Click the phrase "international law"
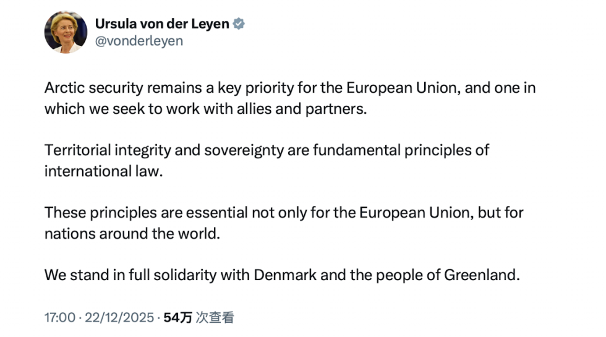This screenshot has height=337, width=606. click(103, 171)
